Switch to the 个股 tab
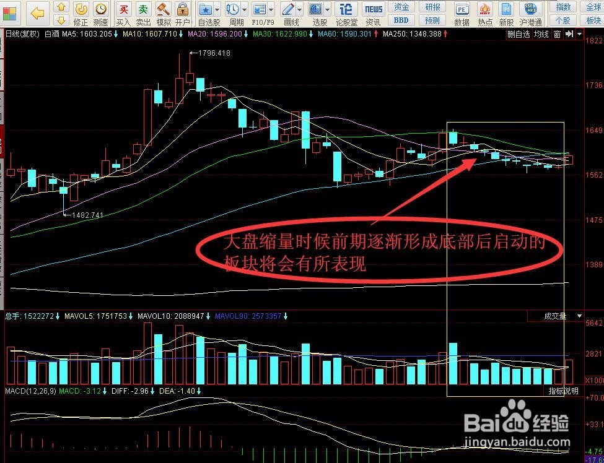This screenshot has width=604, height=463. (564, 20)
